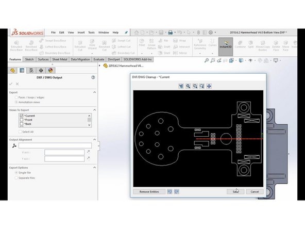Click the Remove Entities button
305x229 pixels.
[149, 192]
